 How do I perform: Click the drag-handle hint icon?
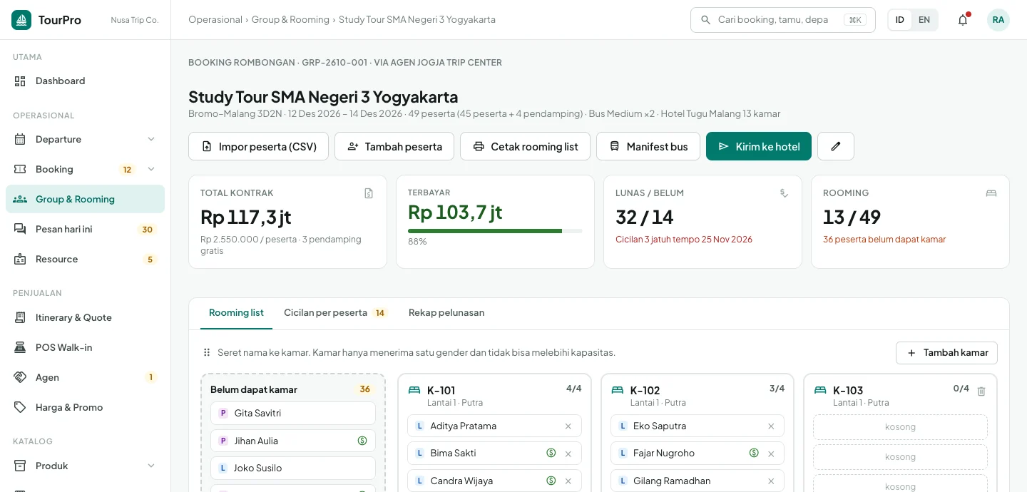tap(207, 352)
